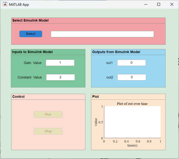The width and height of the screenshot is (179, 159).
Task: Maximize the MATLAB App window
Action: [159, 5]
